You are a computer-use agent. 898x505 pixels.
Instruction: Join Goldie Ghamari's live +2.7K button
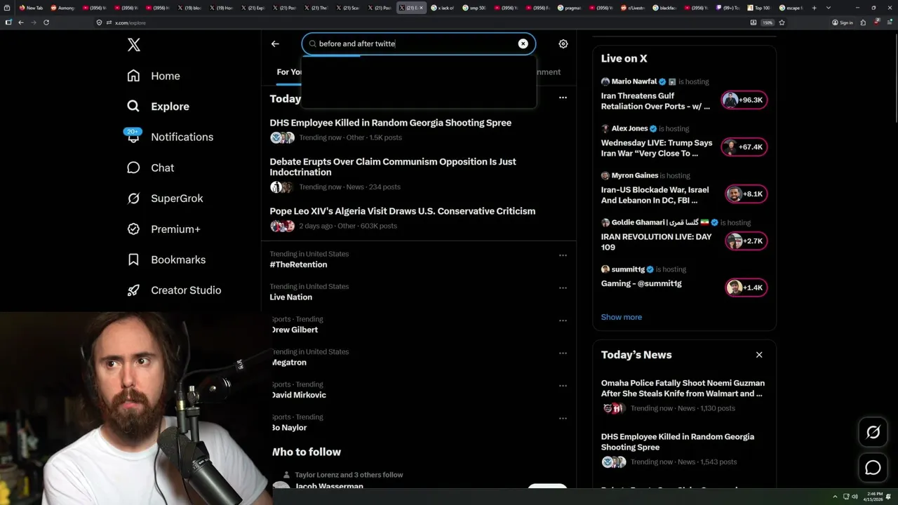click(744, 241)
